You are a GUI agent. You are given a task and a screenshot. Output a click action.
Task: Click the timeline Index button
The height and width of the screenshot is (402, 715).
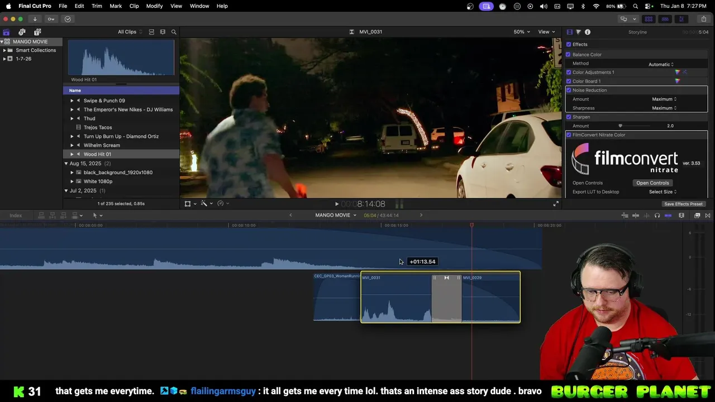tap(16, 216)
